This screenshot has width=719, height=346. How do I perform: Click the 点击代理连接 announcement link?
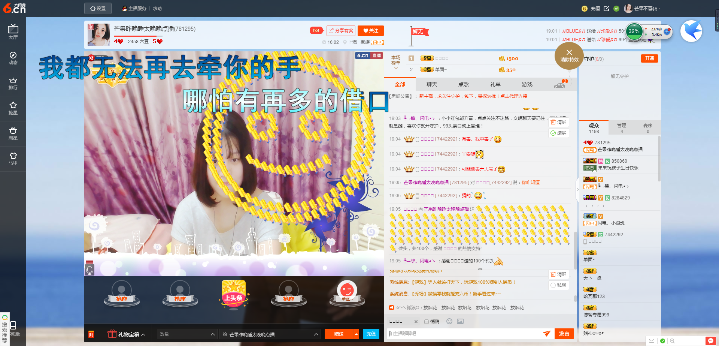point(513,96)
